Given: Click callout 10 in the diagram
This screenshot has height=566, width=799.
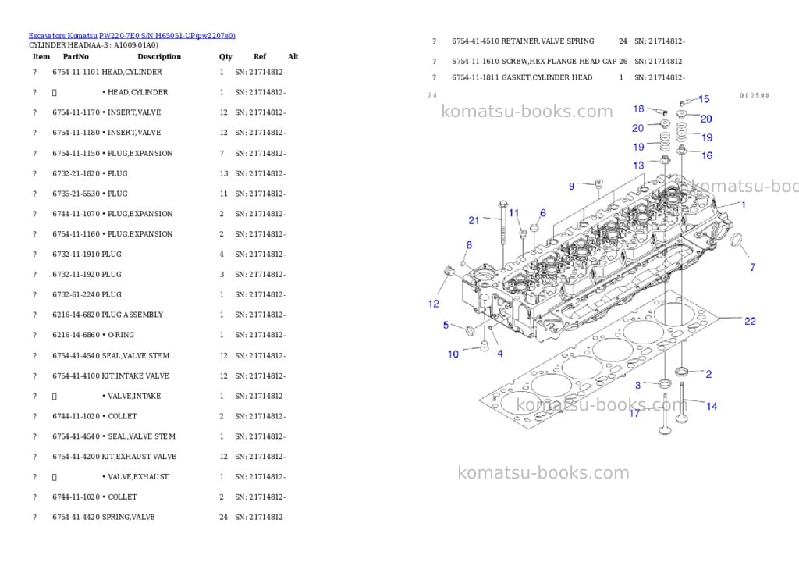Looking at the screenshot, I should click(x=453, y=354).
